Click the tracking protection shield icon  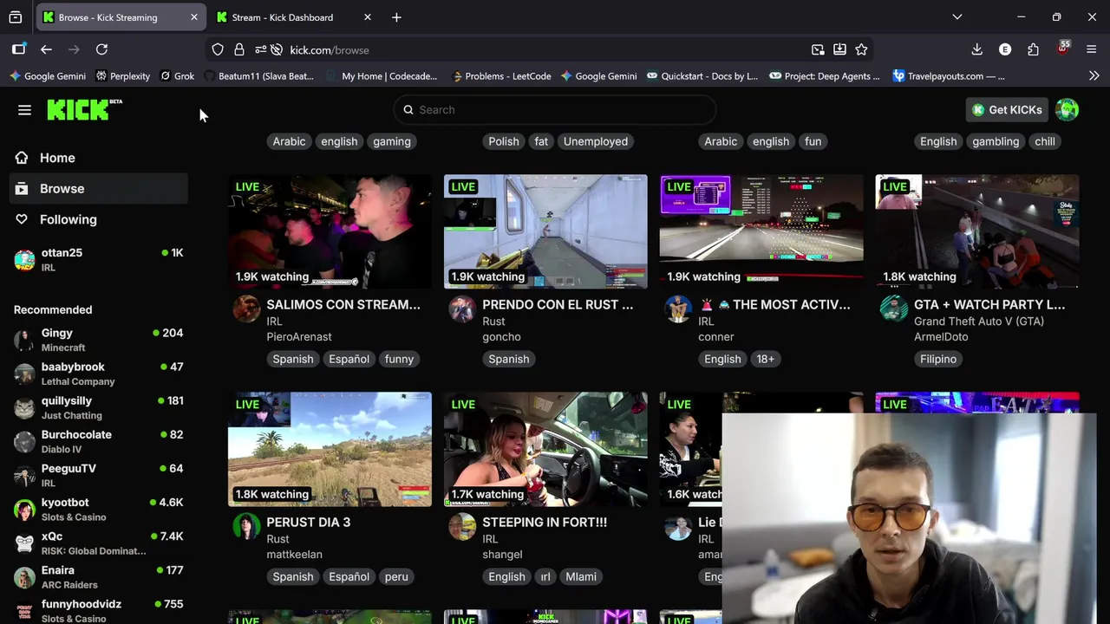coord(218,50)
